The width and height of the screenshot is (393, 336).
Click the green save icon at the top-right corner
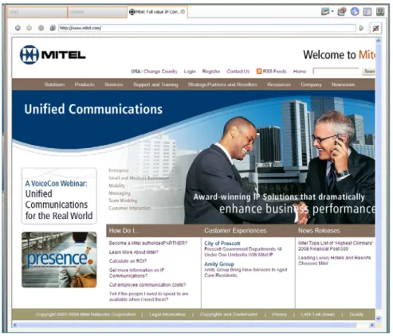[380, 12]
